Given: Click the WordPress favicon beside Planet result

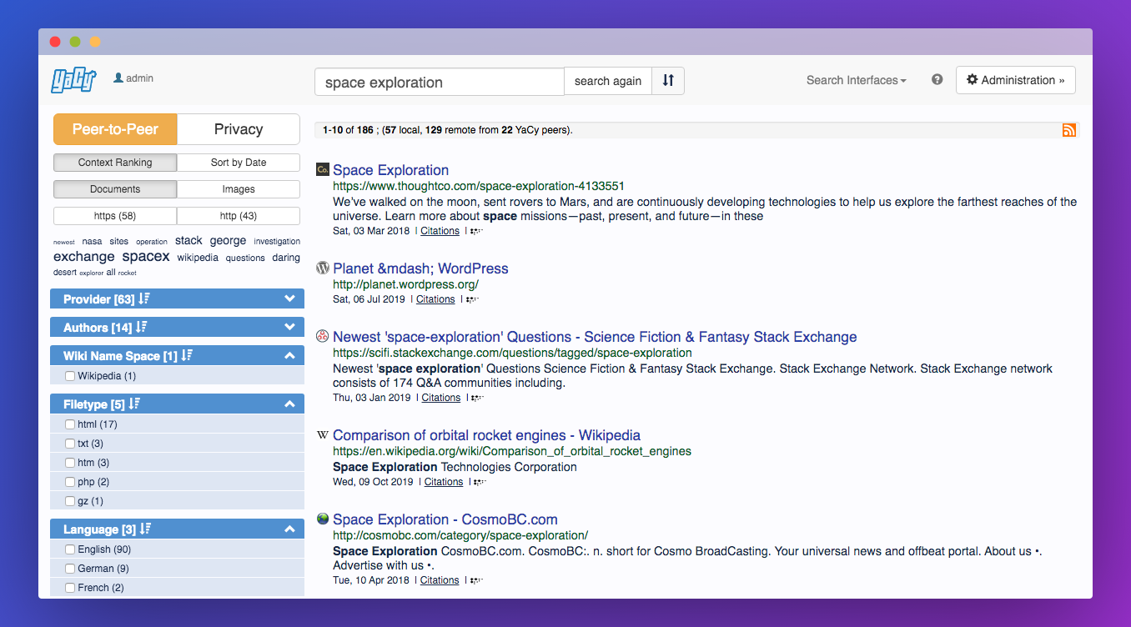Looking at the screenshot, I should 323,268.
